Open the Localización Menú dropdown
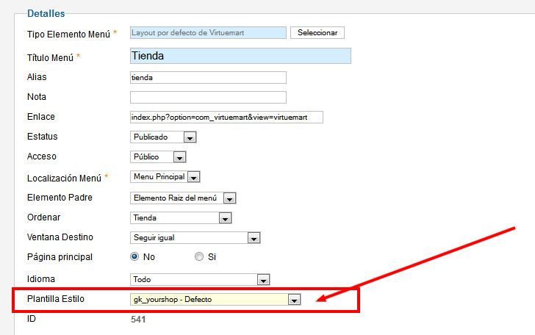Screen dimensions: 535x335 pyautogui.click(x=165, y=177)
